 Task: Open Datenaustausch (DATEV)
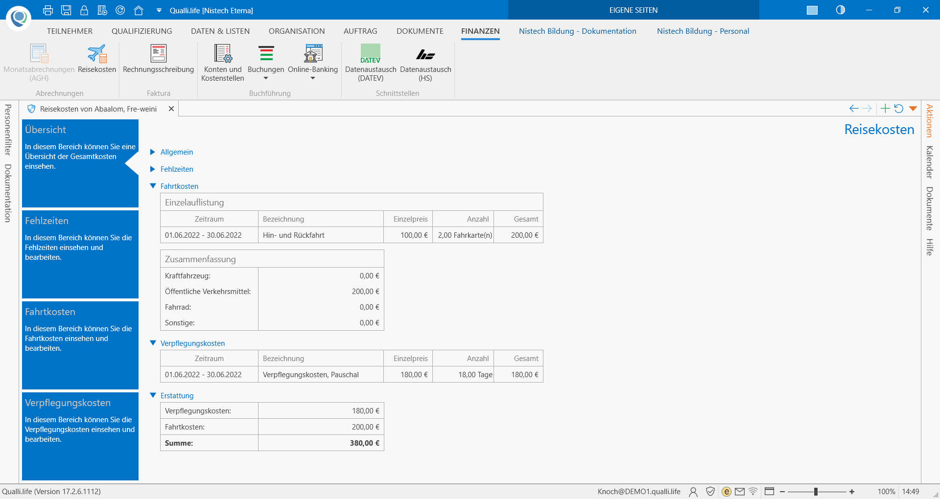371,63
